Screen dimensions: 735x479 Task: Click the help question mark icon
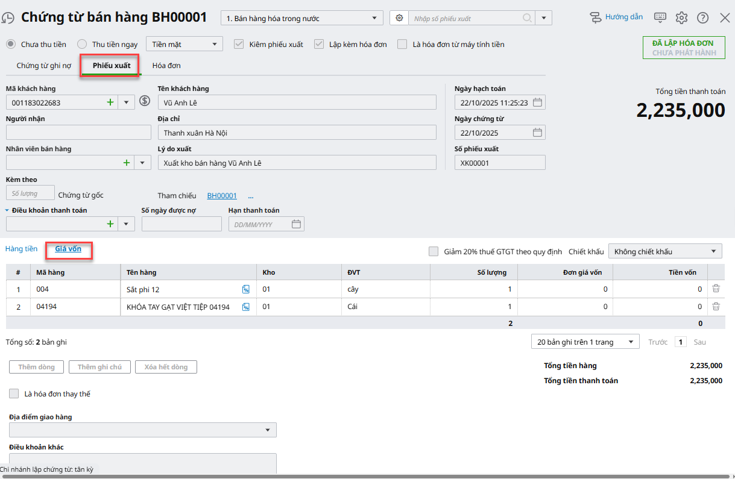click(x=702, y=17)
